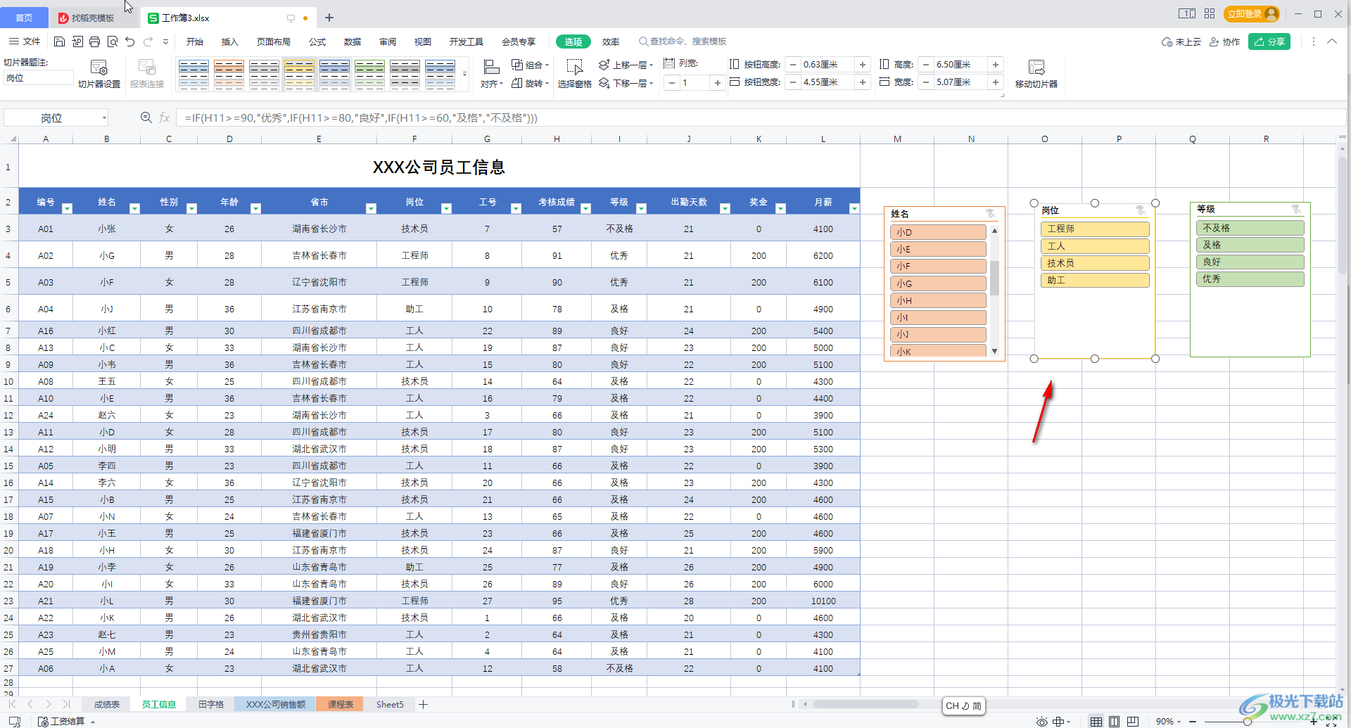Open the 开始 ribbon tab
The height and width of the screenshot is (728, 1351).
click(x=195, y=41)
